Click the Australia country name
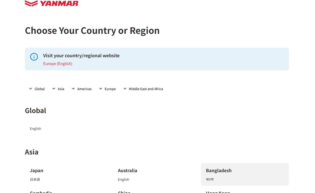 (x=128, y=171)
